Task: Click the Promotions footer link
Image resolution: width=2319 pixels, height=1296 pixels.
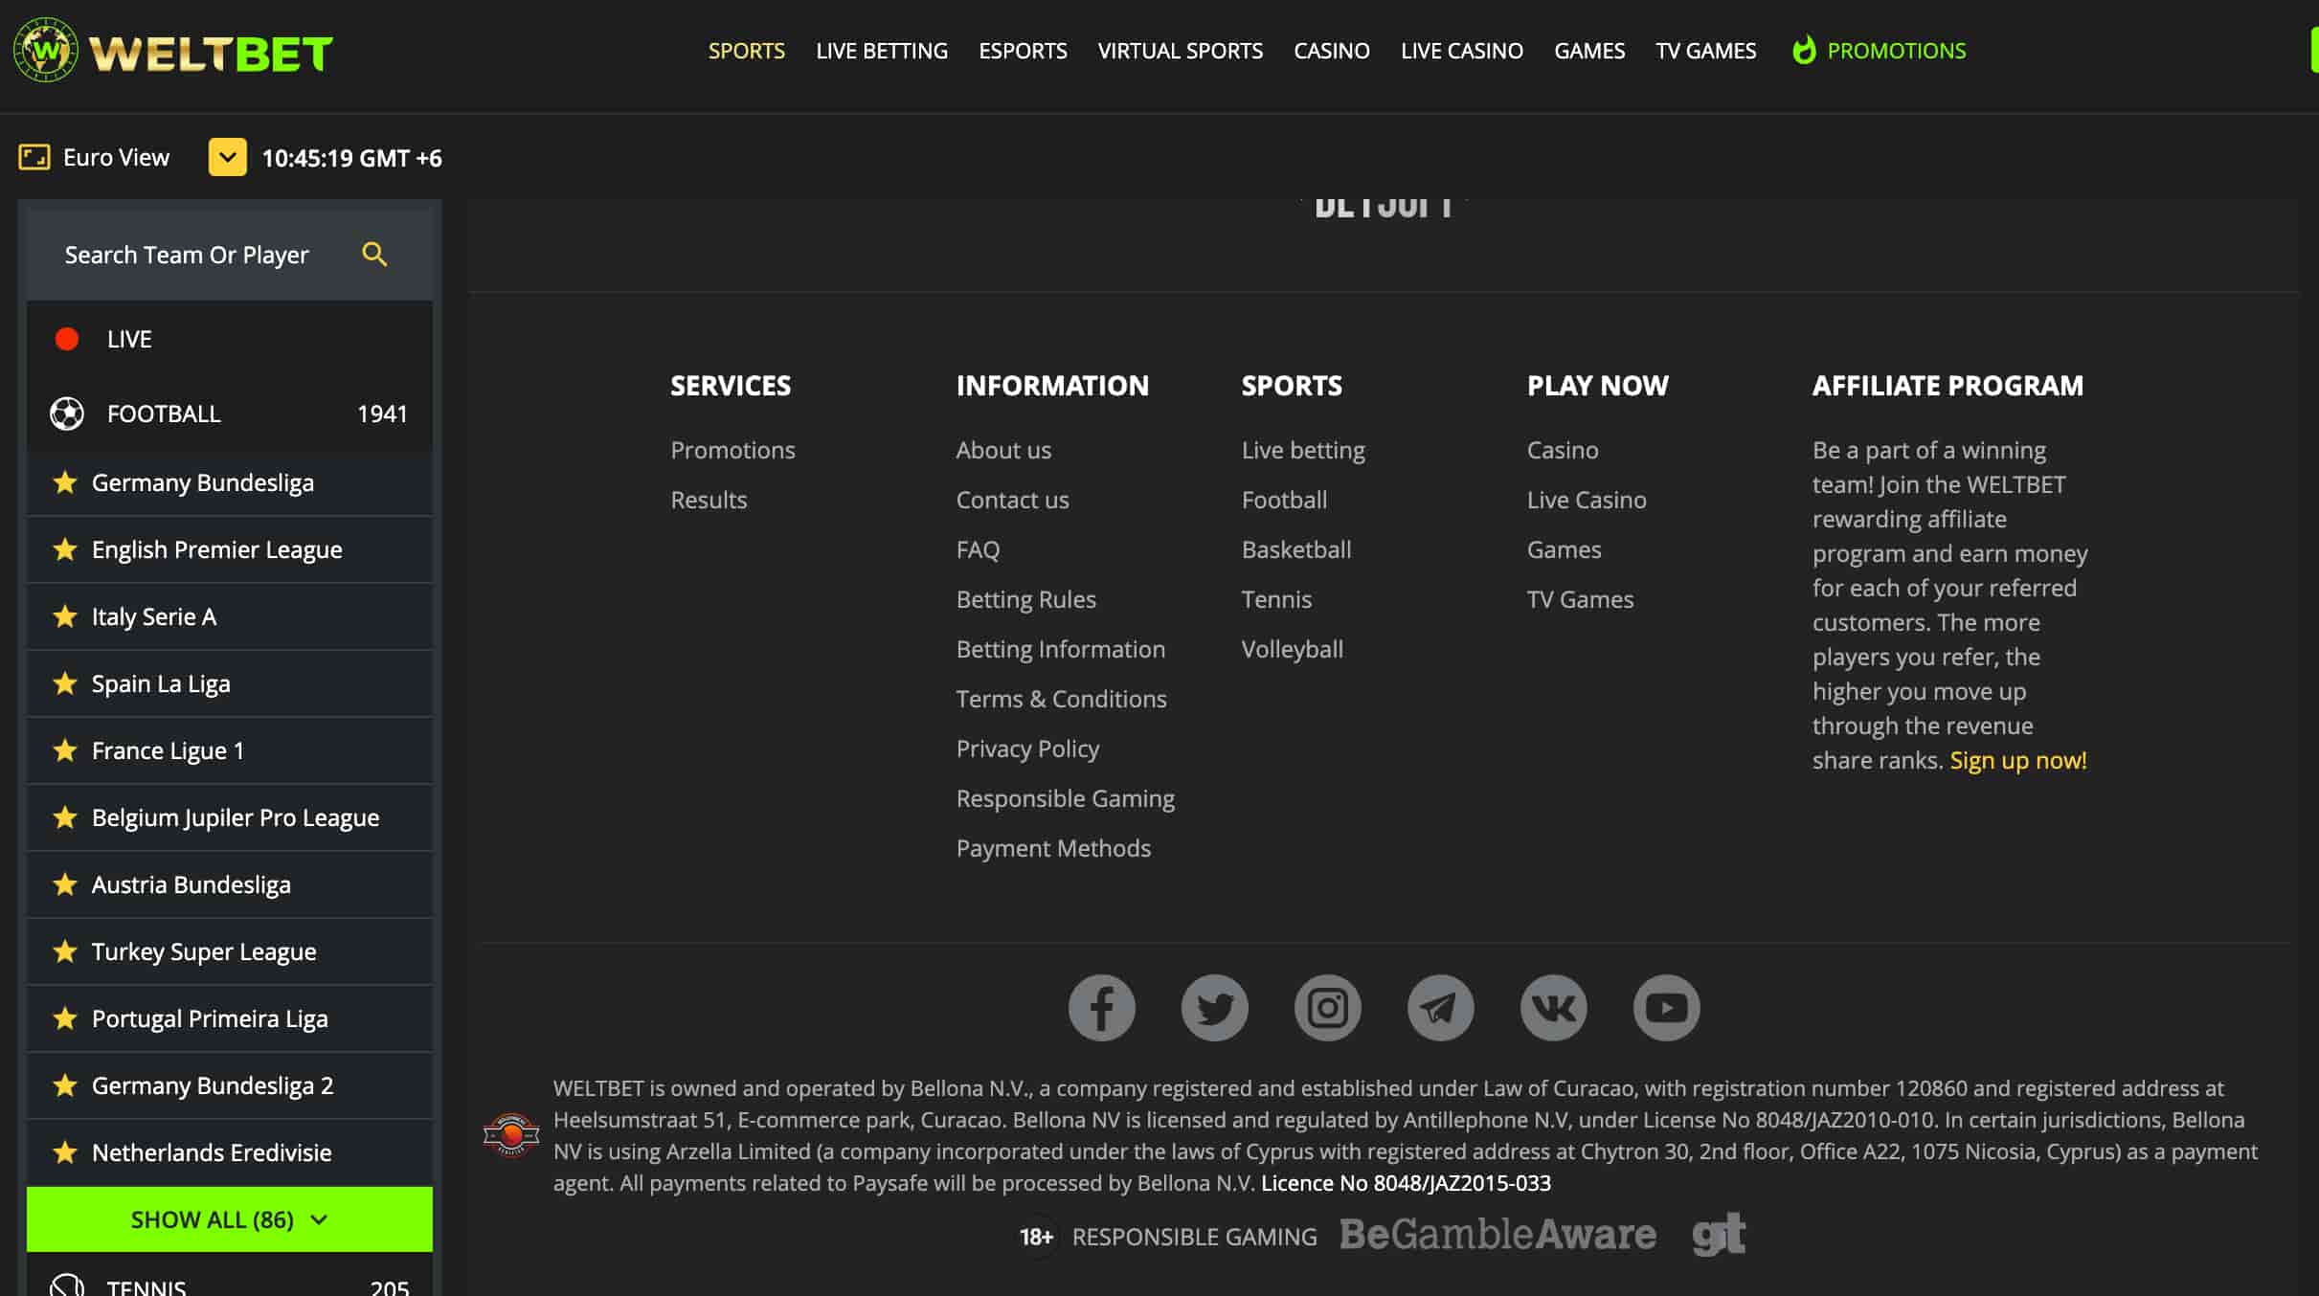Action: pos(732,450)
